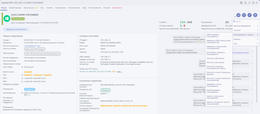Click the swap arrows icon in header
The image size is (260, 114).
click(246, 3)
